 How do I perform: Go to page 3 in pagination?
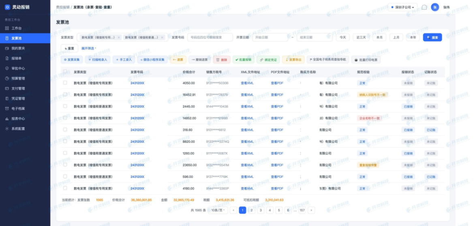coord(261,210)
